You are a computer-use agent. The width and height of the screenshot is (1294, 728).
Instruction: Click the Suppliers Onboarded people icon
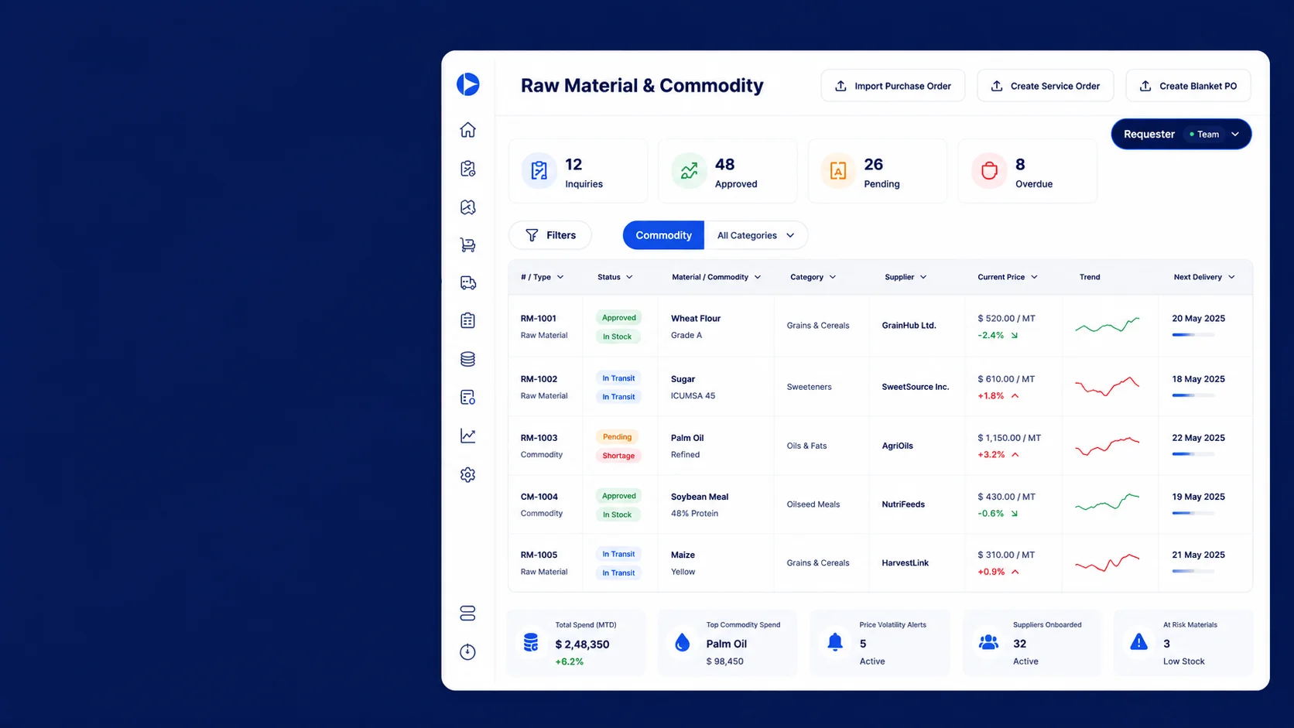tap(988, 642)
